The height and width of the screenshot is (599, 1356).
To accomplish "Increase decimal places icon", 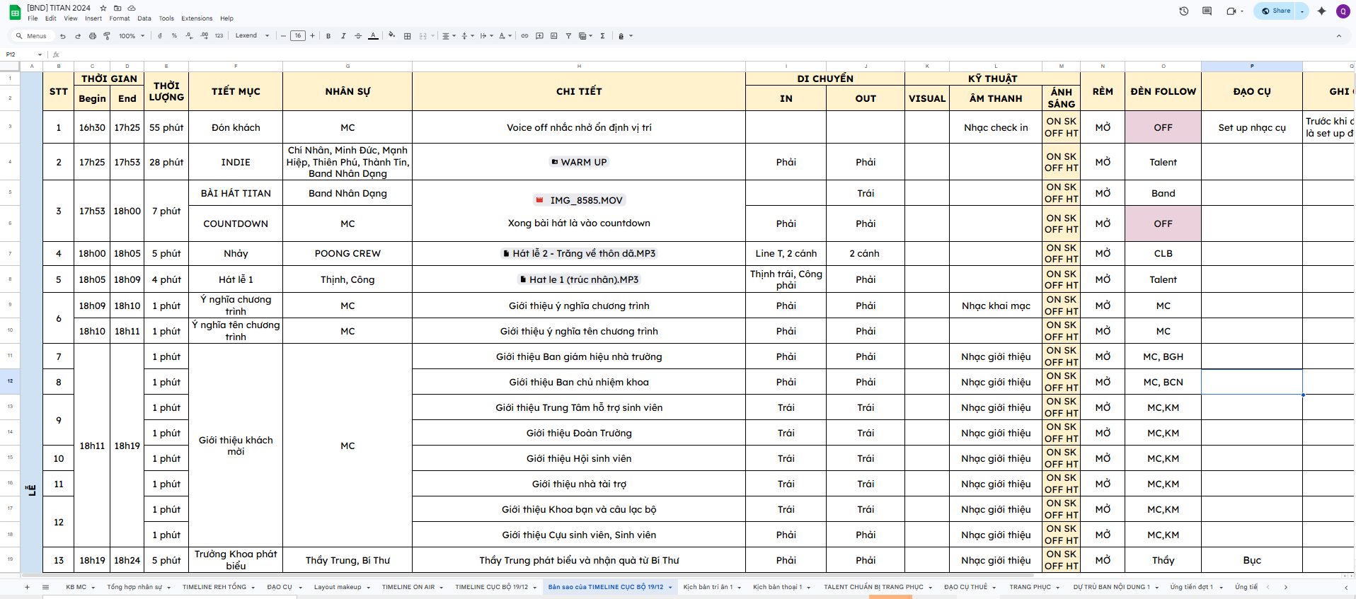I will [x=204, y=36].
